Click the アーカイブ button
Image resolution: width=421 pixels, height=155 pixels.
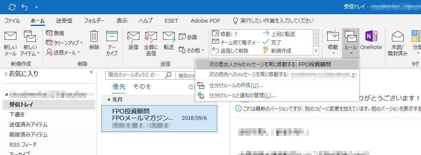point(112,43)
